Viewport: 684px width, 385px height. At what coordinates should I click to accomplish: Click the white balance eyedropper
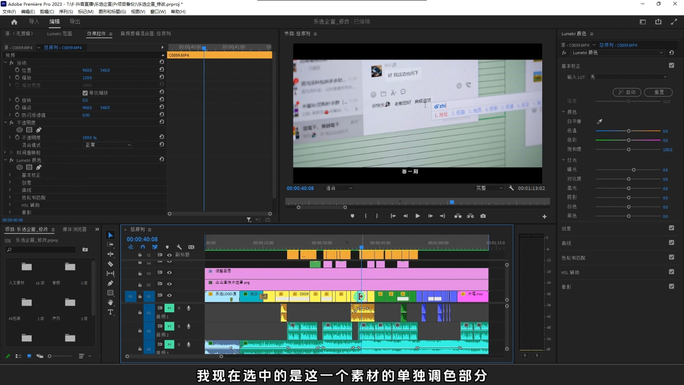tap(599, 121)
